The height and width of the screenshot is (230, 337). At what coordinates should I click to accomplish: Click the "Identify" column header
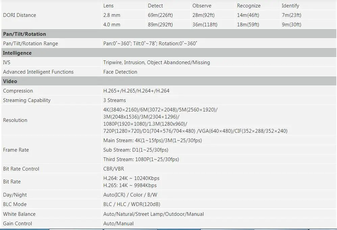[290, 6]
